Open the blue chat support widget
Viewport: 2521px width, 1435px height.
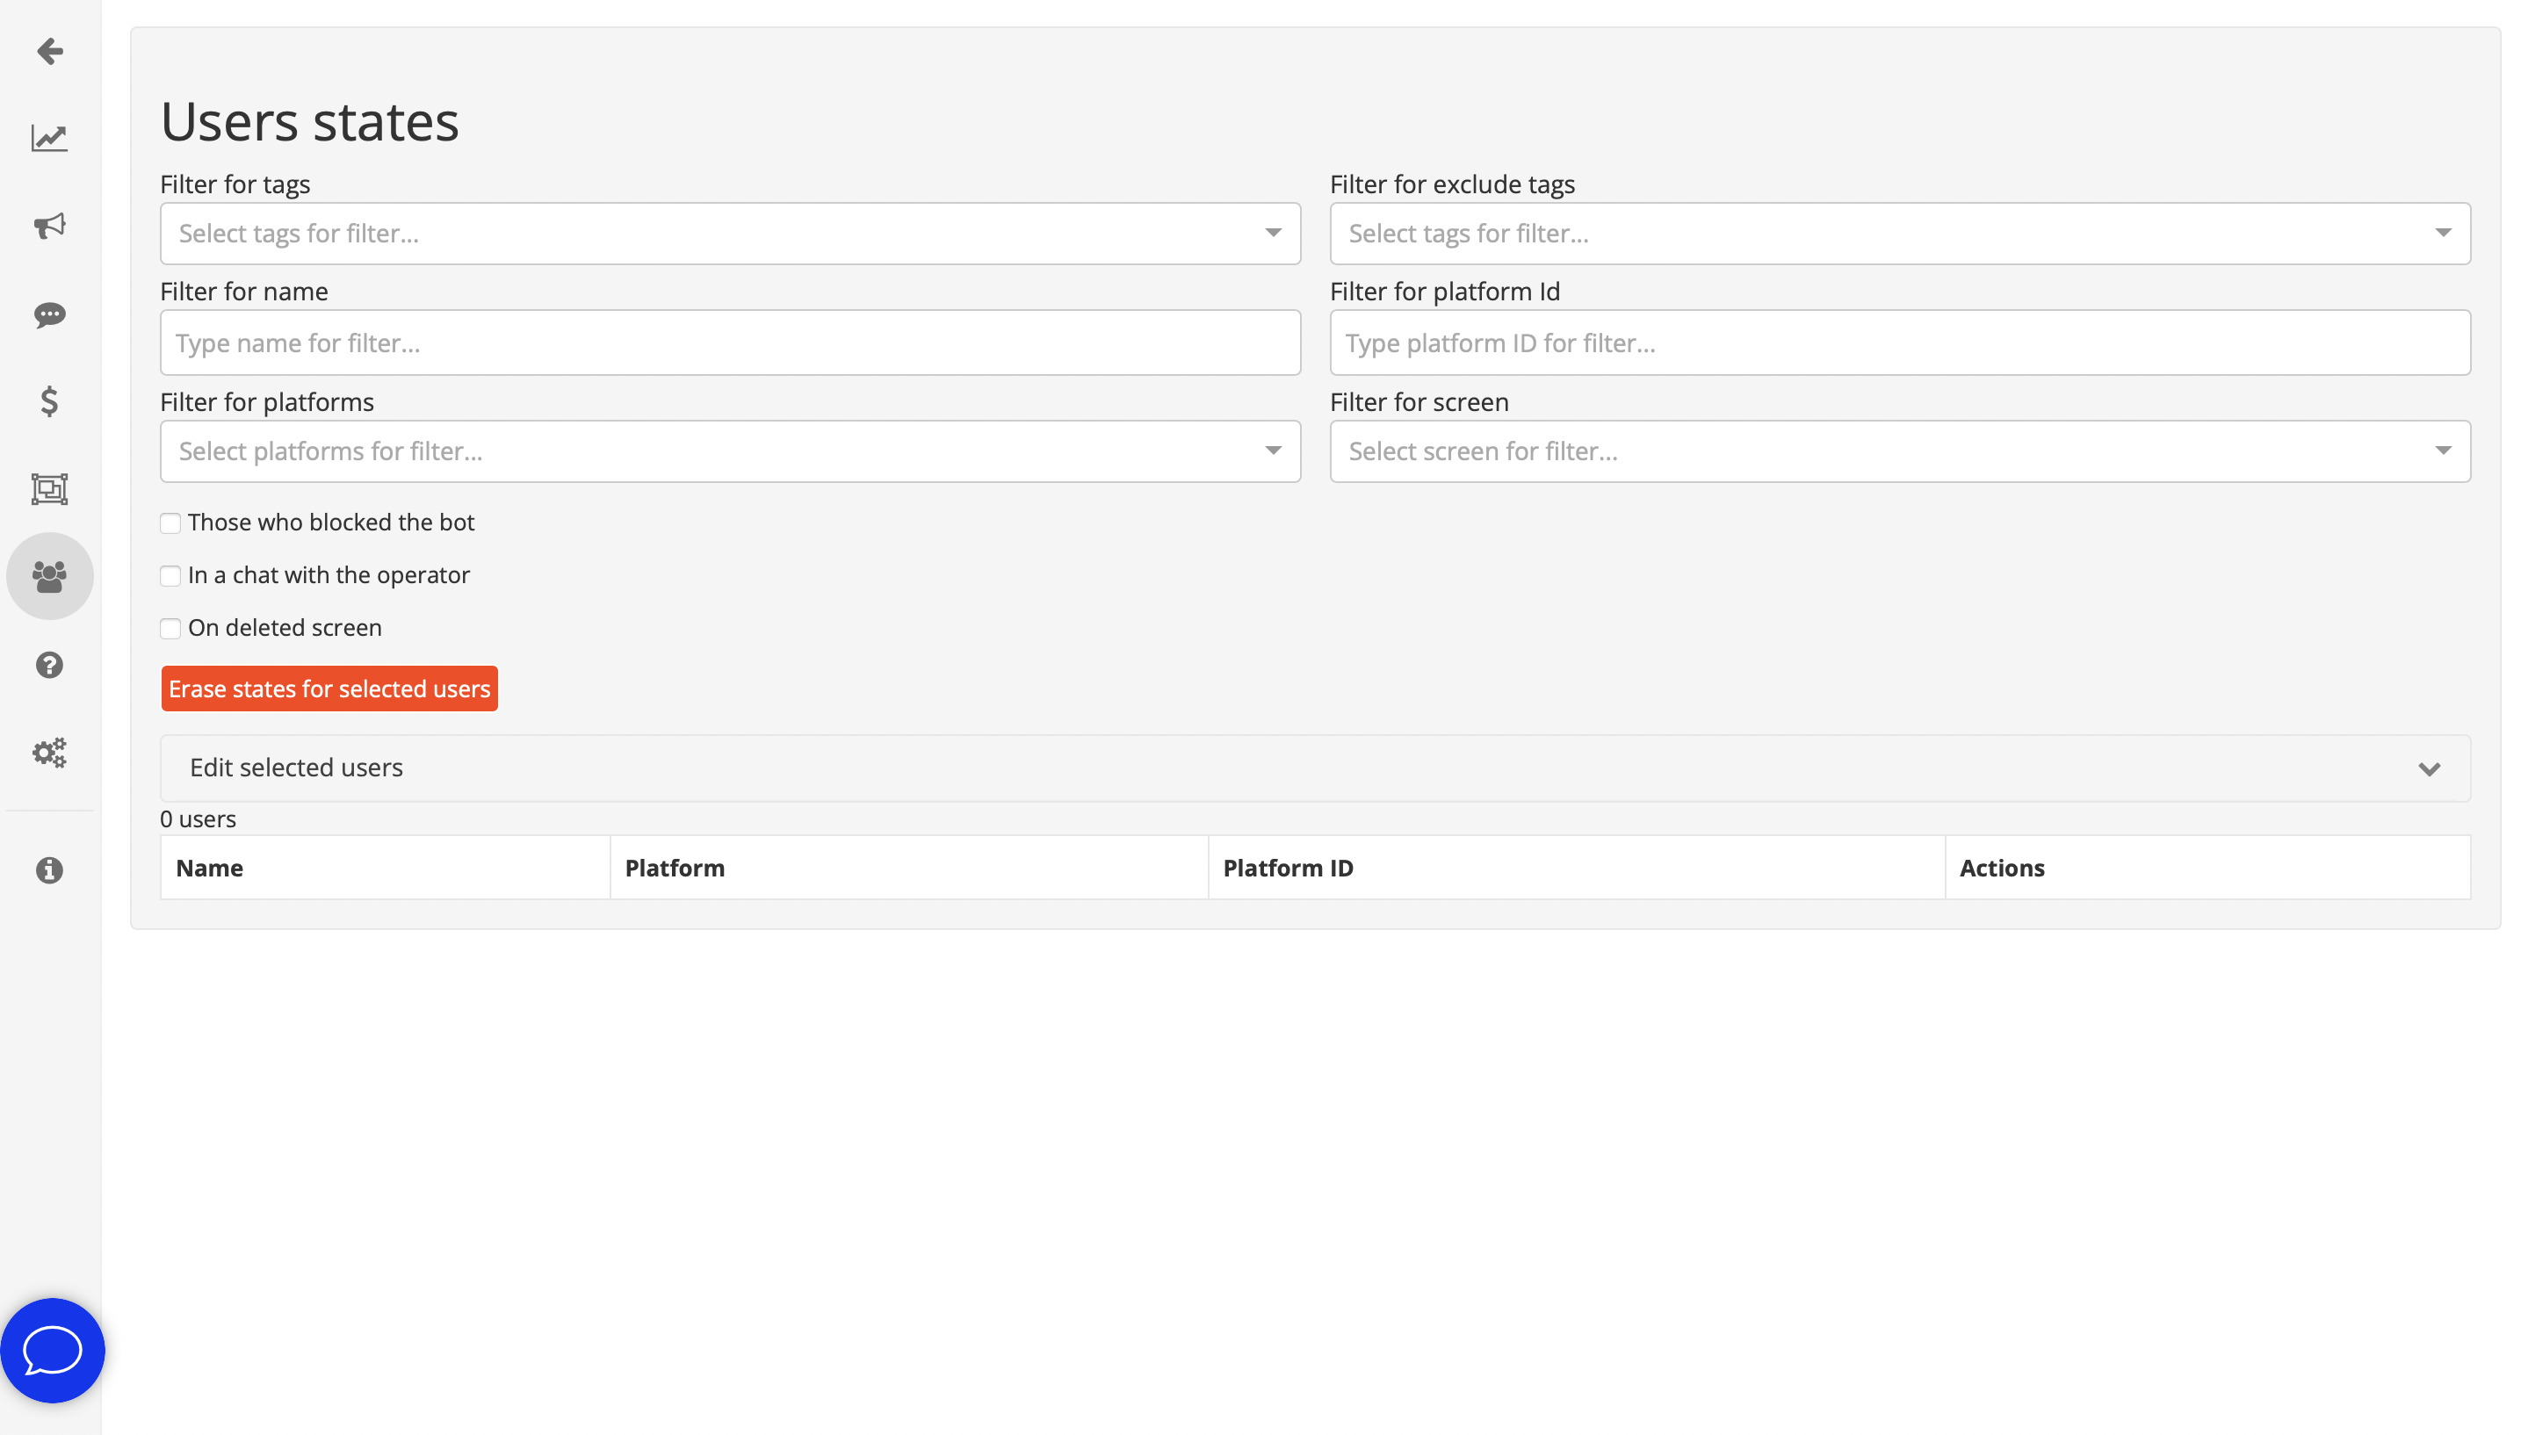point(51,1349)
